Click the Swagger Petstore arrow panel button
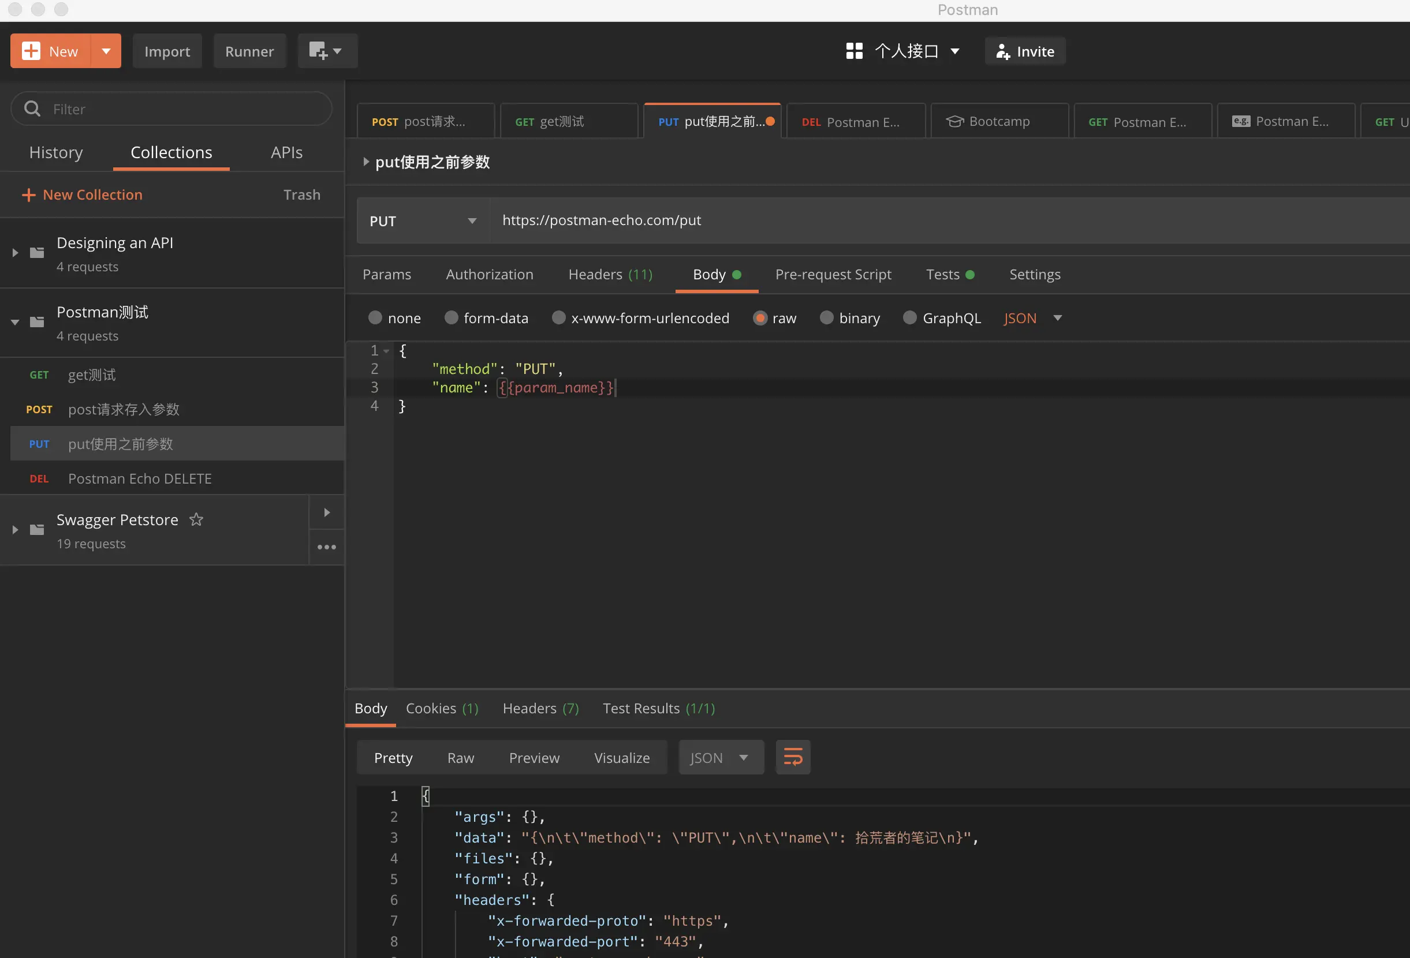 [x=326, y=513]
